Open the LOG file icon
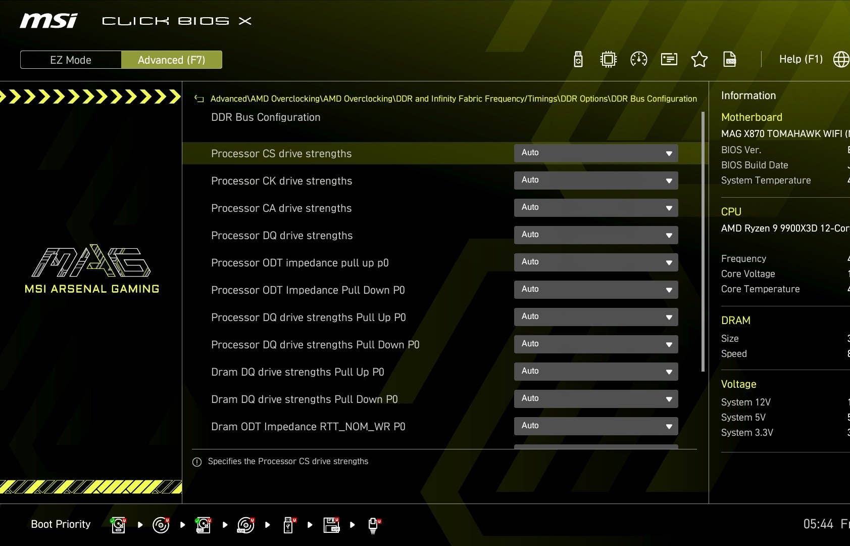This screenshot has height=546, width=850. [x=730, y=59]
